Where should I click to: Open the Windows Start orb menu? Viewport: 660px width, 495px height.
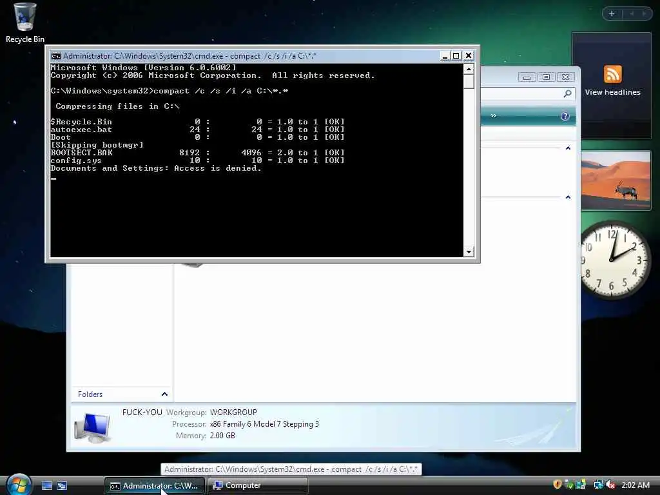pyautogui.click(x=19, y=485)
